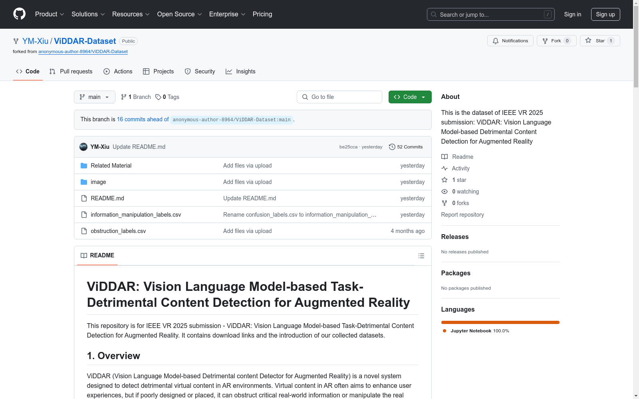
Task: Click the README outline list icon
Action: [x=421, y=256]
